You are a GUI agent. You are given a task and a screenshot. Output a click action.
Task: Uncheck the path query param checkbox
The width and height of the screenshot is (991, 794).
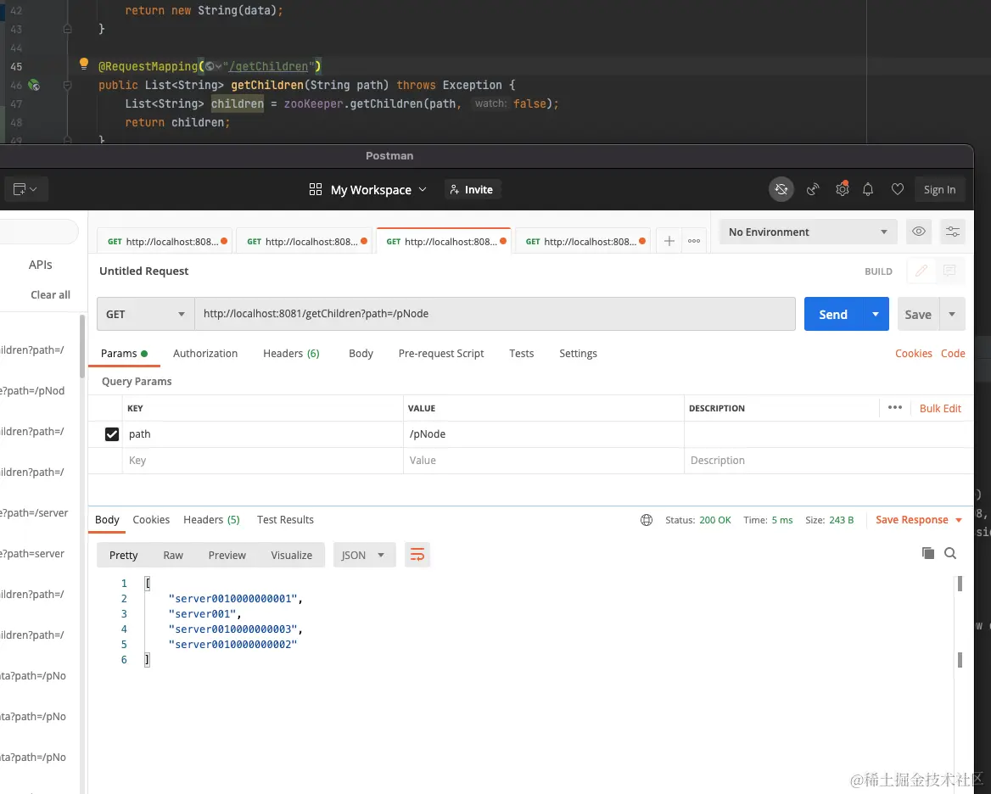tap(112, 434)
